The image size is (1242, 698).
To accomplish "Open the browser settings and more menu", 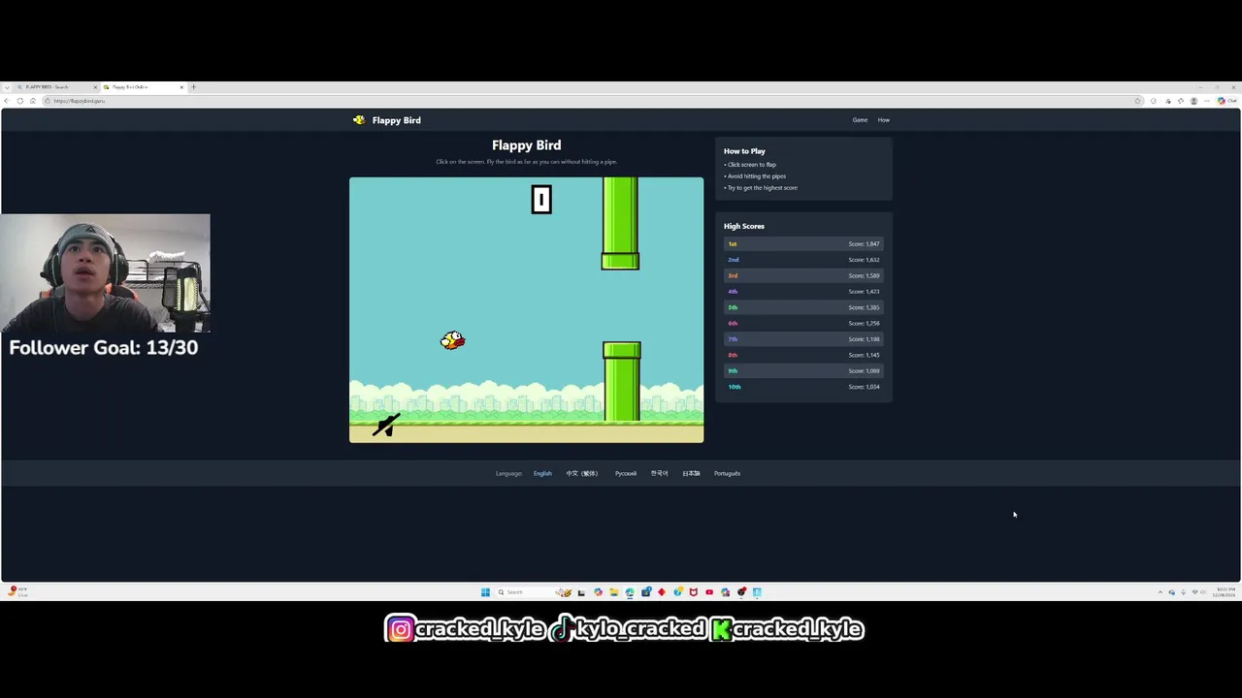I will pyautogui.click(x=1207, y=101).
